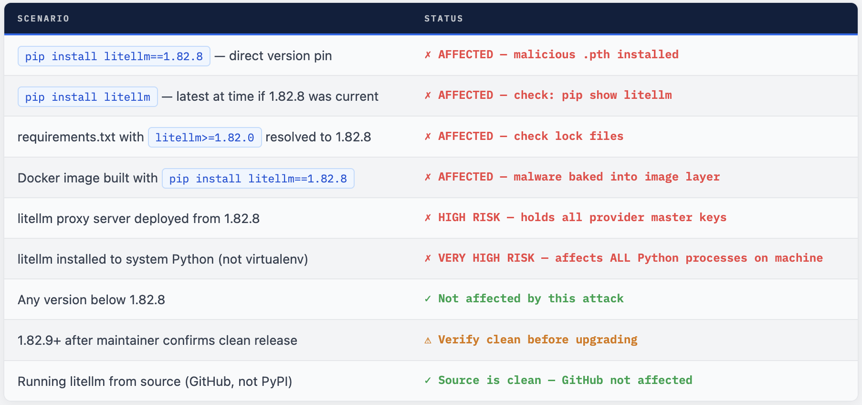The width and height of the screenshot is (862, 405).
Task: Click the "Verify clean before upgrading" status text
Action: (537, 340)
